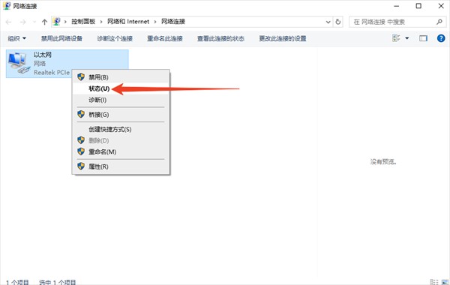450x285 pixels.
Task: Close the 网络连接 window
Action: [441, 6]
